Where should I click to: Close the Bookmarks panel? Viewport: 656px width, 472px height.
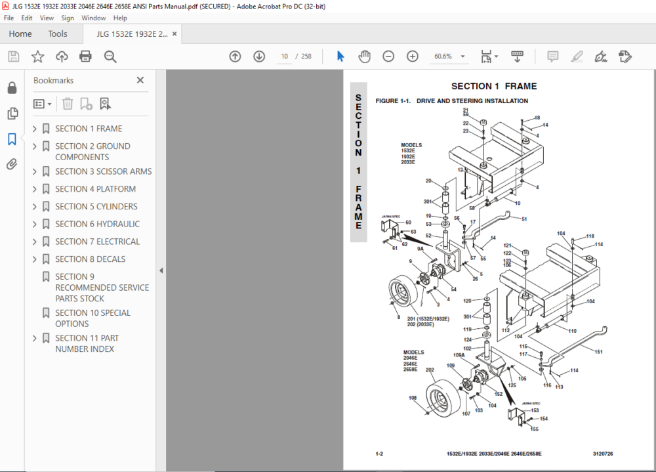coord(140,80)
